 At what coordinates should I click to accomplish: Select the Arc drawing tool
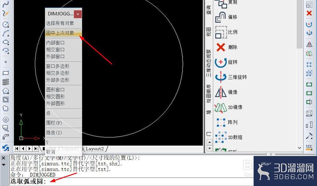(6, 33)
